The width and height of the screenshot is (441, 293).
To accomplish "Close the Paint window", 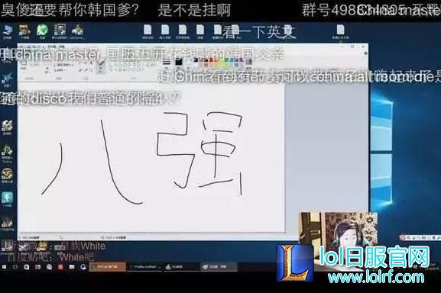I will click(363, 47).
